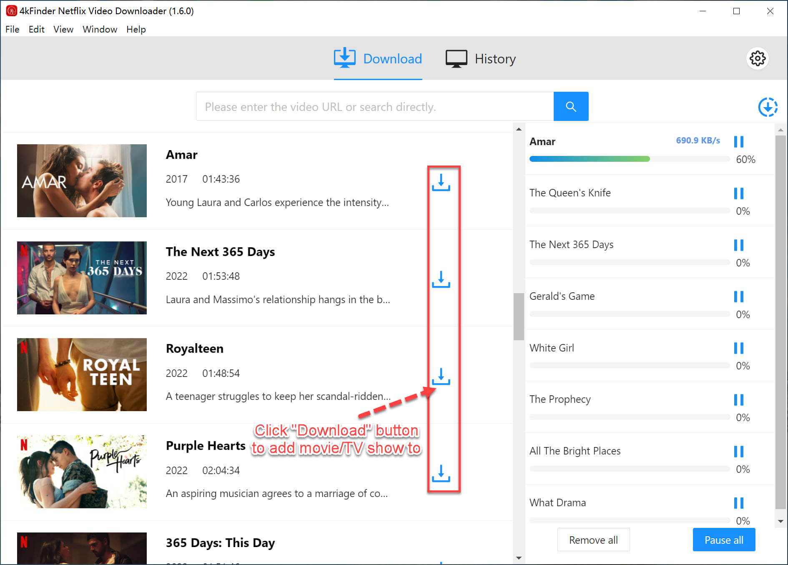This screenshot has height=565, width=788.
Task: Pause the Amar download
Action: [738, 142]
